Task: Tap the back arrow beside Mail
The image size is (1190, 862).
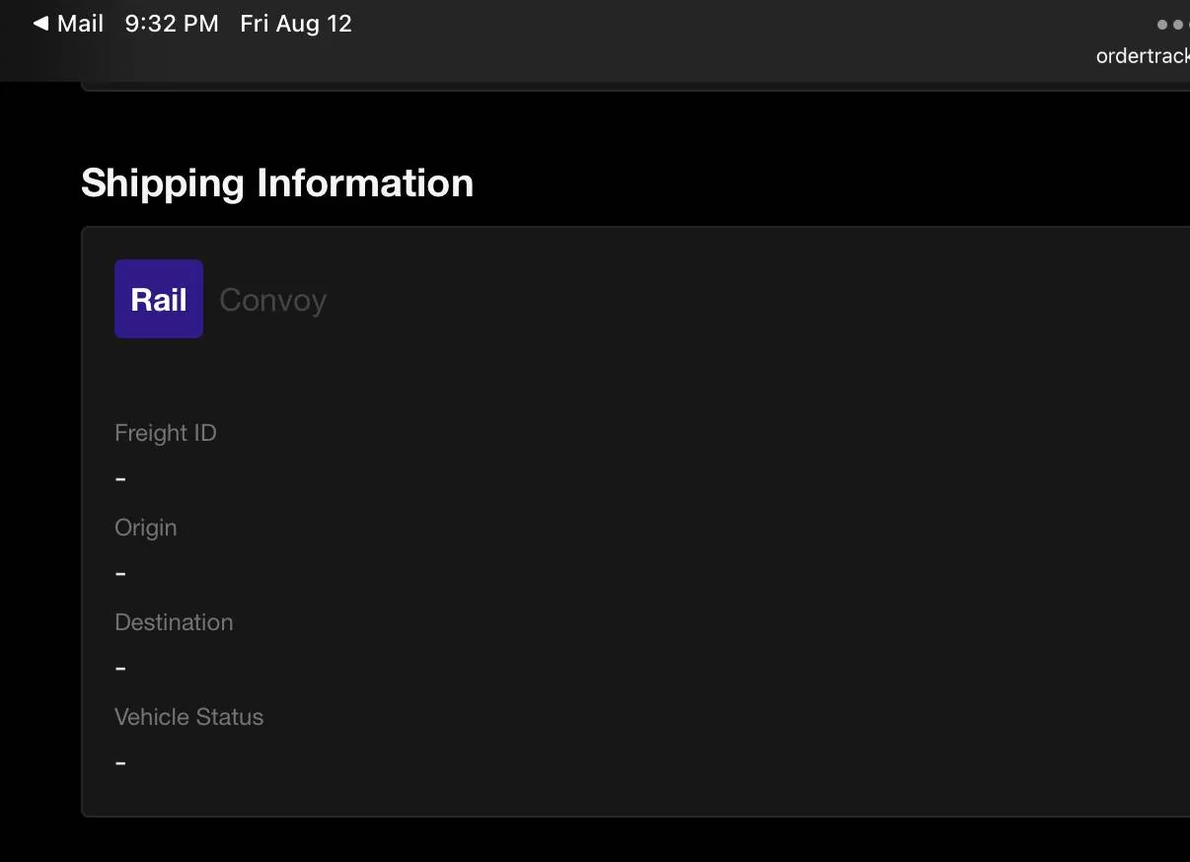Action: pos(40,24)
